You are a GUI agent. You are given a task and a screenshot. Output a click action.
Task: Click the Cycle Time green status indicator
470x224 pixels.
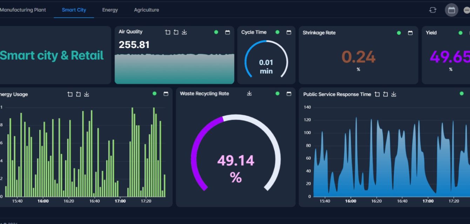[x=277, y=32]
